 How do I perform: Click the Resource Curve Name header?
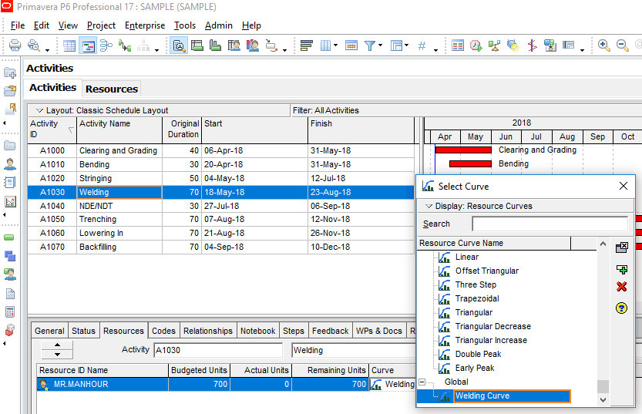[494, 244]
